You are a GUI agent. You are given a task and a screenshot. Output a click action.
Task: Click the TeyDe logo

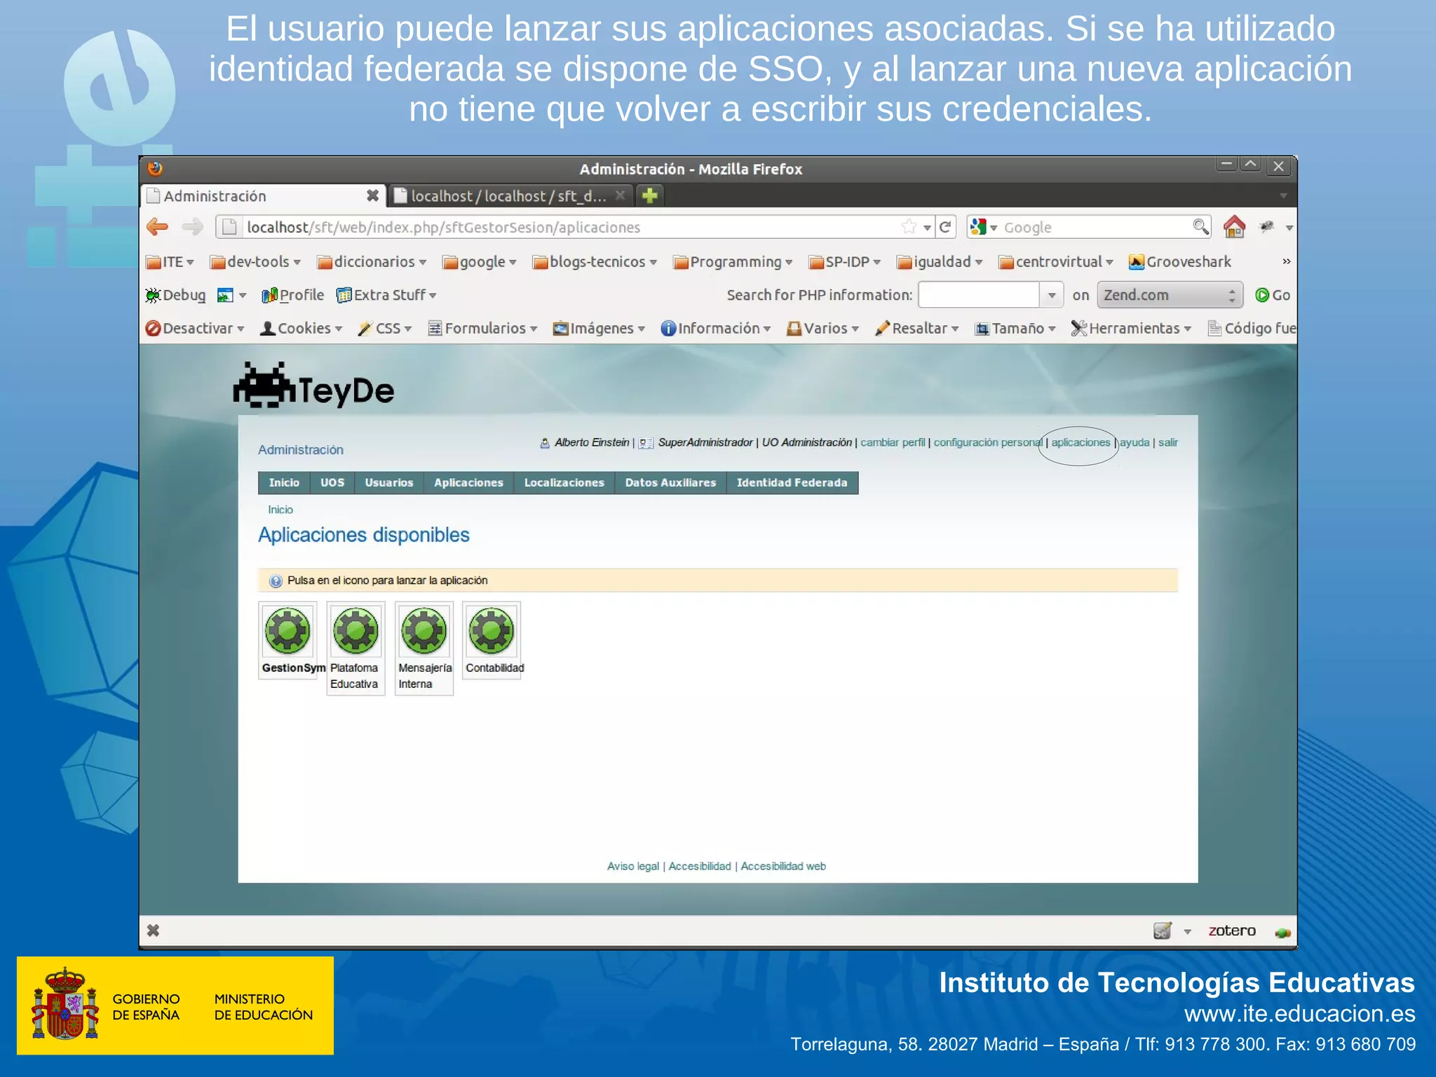click(313, 386)
